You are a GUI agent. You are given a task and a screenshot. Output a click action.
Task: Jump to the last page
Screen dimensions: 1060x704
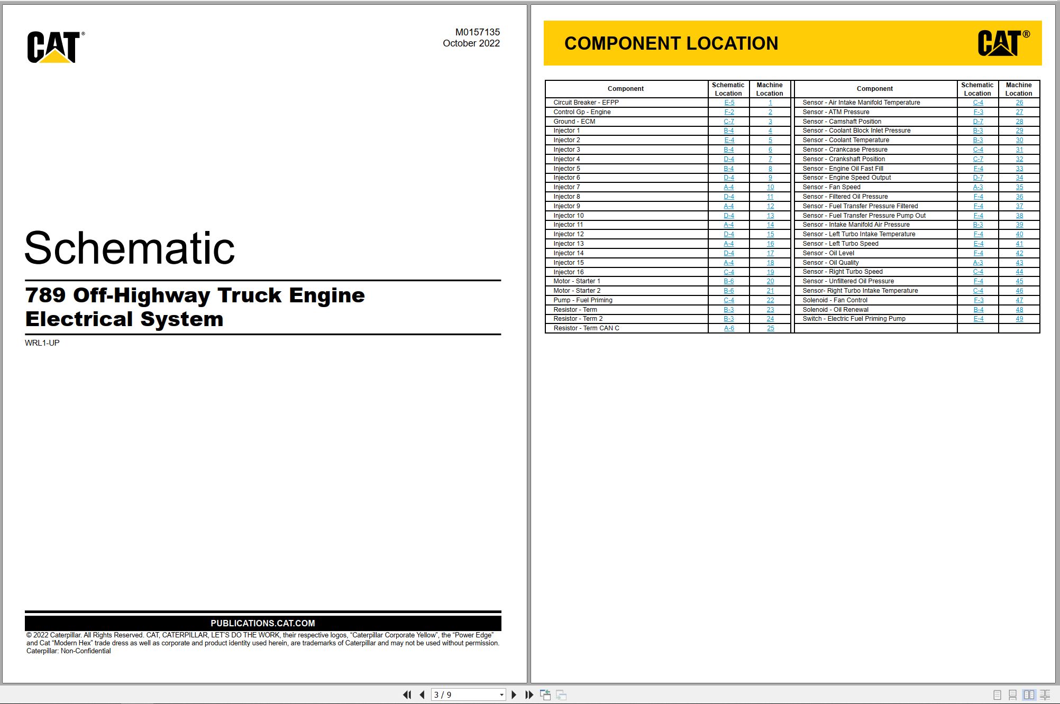(529, 694)
